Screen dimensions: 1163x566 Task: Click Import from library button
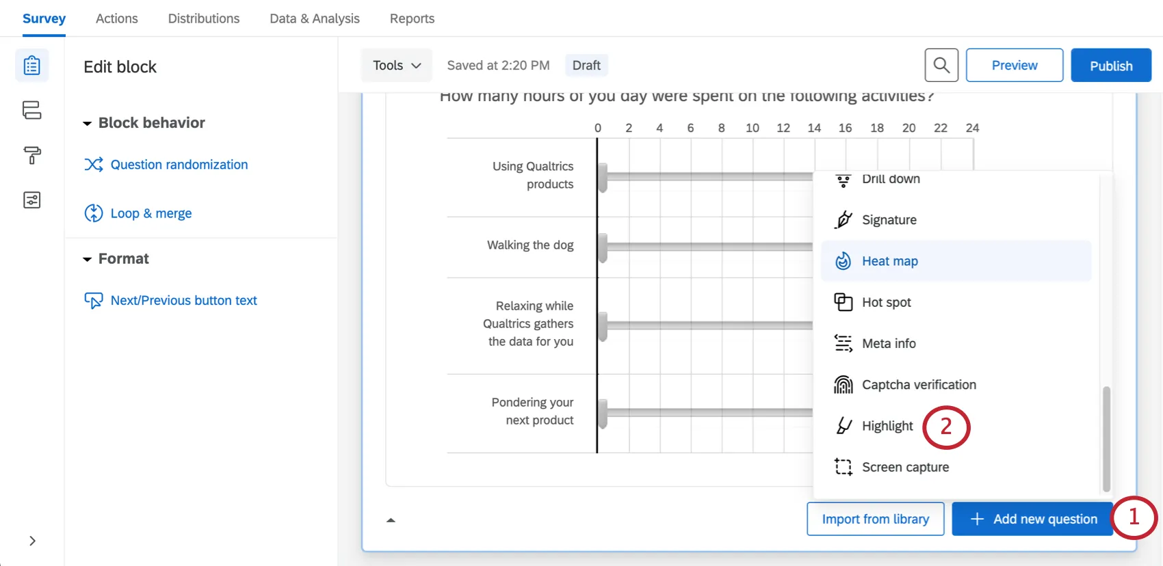(875, 519)
